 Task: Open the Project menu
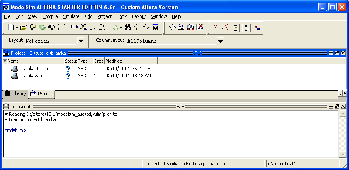coord(104,16)
